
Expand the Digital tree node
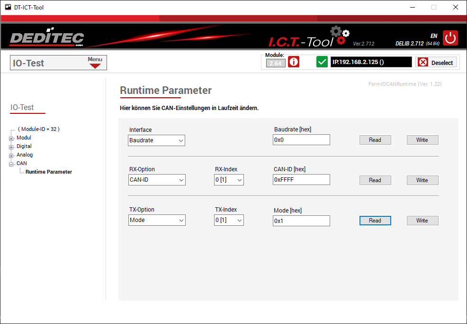pos(11,147)
